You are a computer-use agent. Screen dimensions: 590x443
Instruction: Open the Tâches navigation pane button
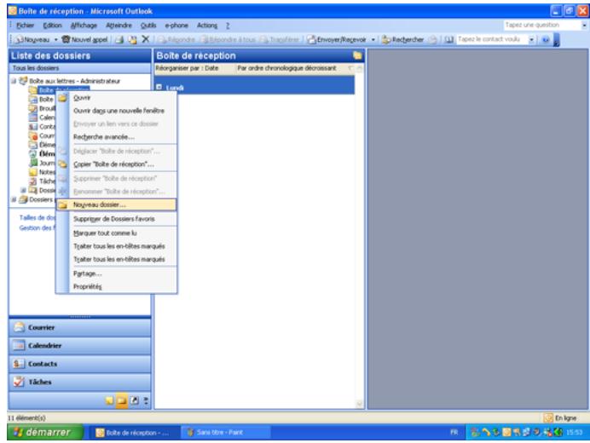click(80, 382)
